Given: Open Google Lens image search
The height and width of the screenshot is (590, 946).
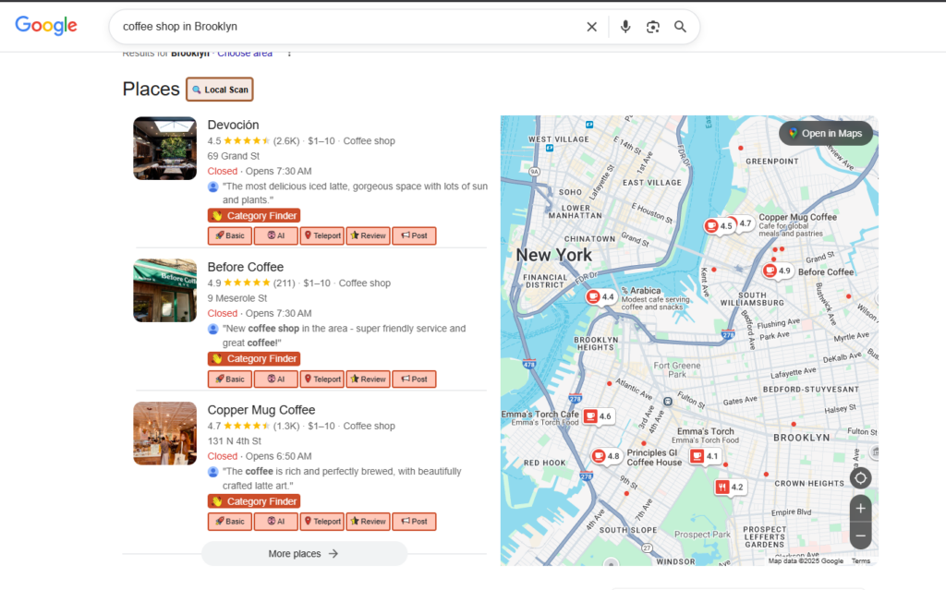Looking at the screenshot, I should pyautogui.click(x=653, y=27).
